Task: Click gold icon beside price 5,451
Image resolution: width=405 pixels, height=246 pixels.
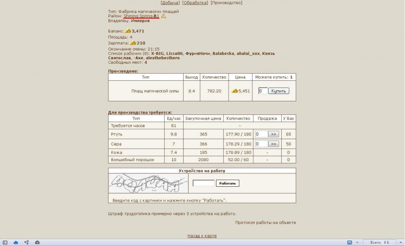Action: [x=234, y=91]
